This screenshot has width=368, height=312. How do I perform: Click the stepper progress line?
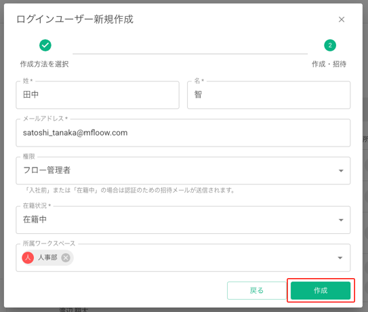tap(190, 54)
